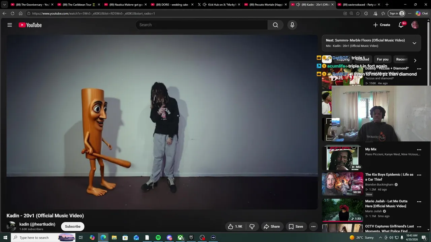This screenshot has height=242, width=431.
Task: Open new browser tab
Action: pyautogui.click(x=387, y=4)
